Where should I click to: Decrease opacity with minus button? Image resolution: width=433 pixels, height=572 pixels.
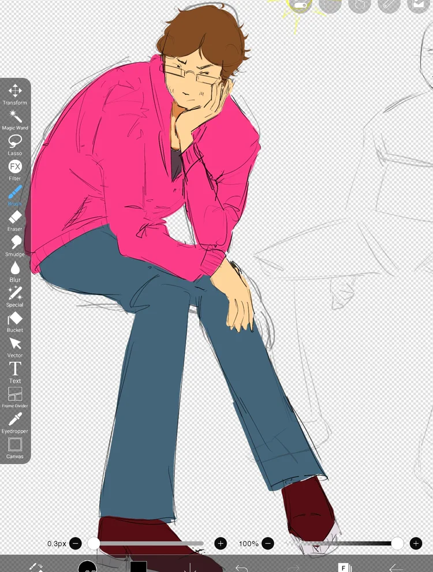click(x=268, y=544)
